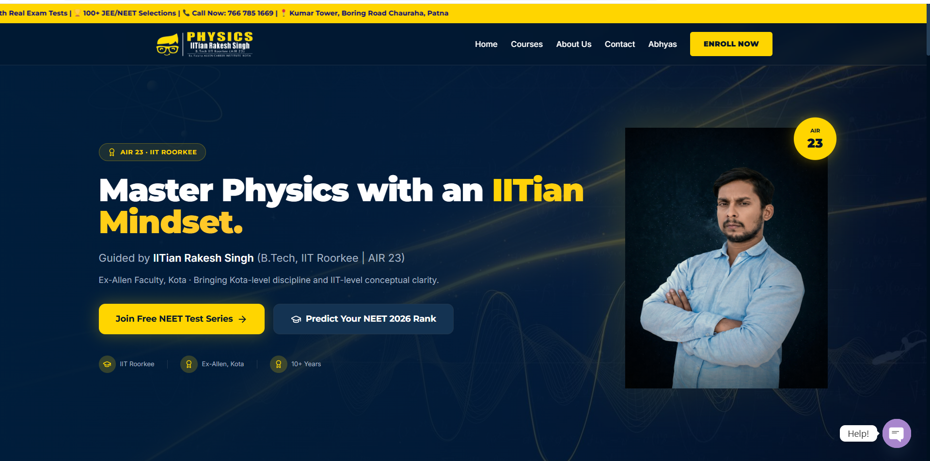Click the 'Master Physics with an IITian Mindset.' heading
The width and height of the screenshot is (930, 461).
click(341, 206)
